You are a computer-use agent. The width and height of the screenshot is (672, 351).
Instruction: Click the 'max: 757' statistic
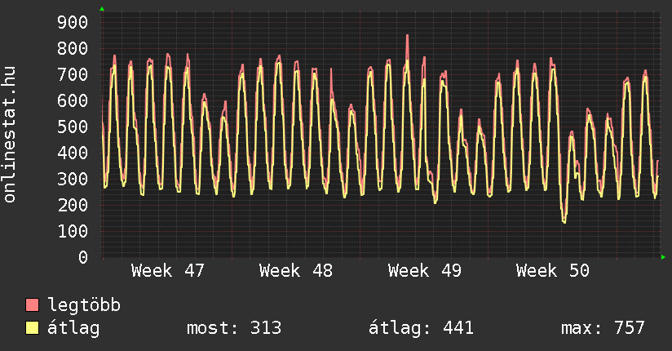click(603, 329)
